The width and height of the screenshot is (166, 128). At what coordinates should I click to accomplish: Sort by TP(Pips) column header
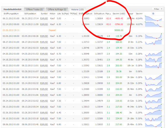(74, 13)
